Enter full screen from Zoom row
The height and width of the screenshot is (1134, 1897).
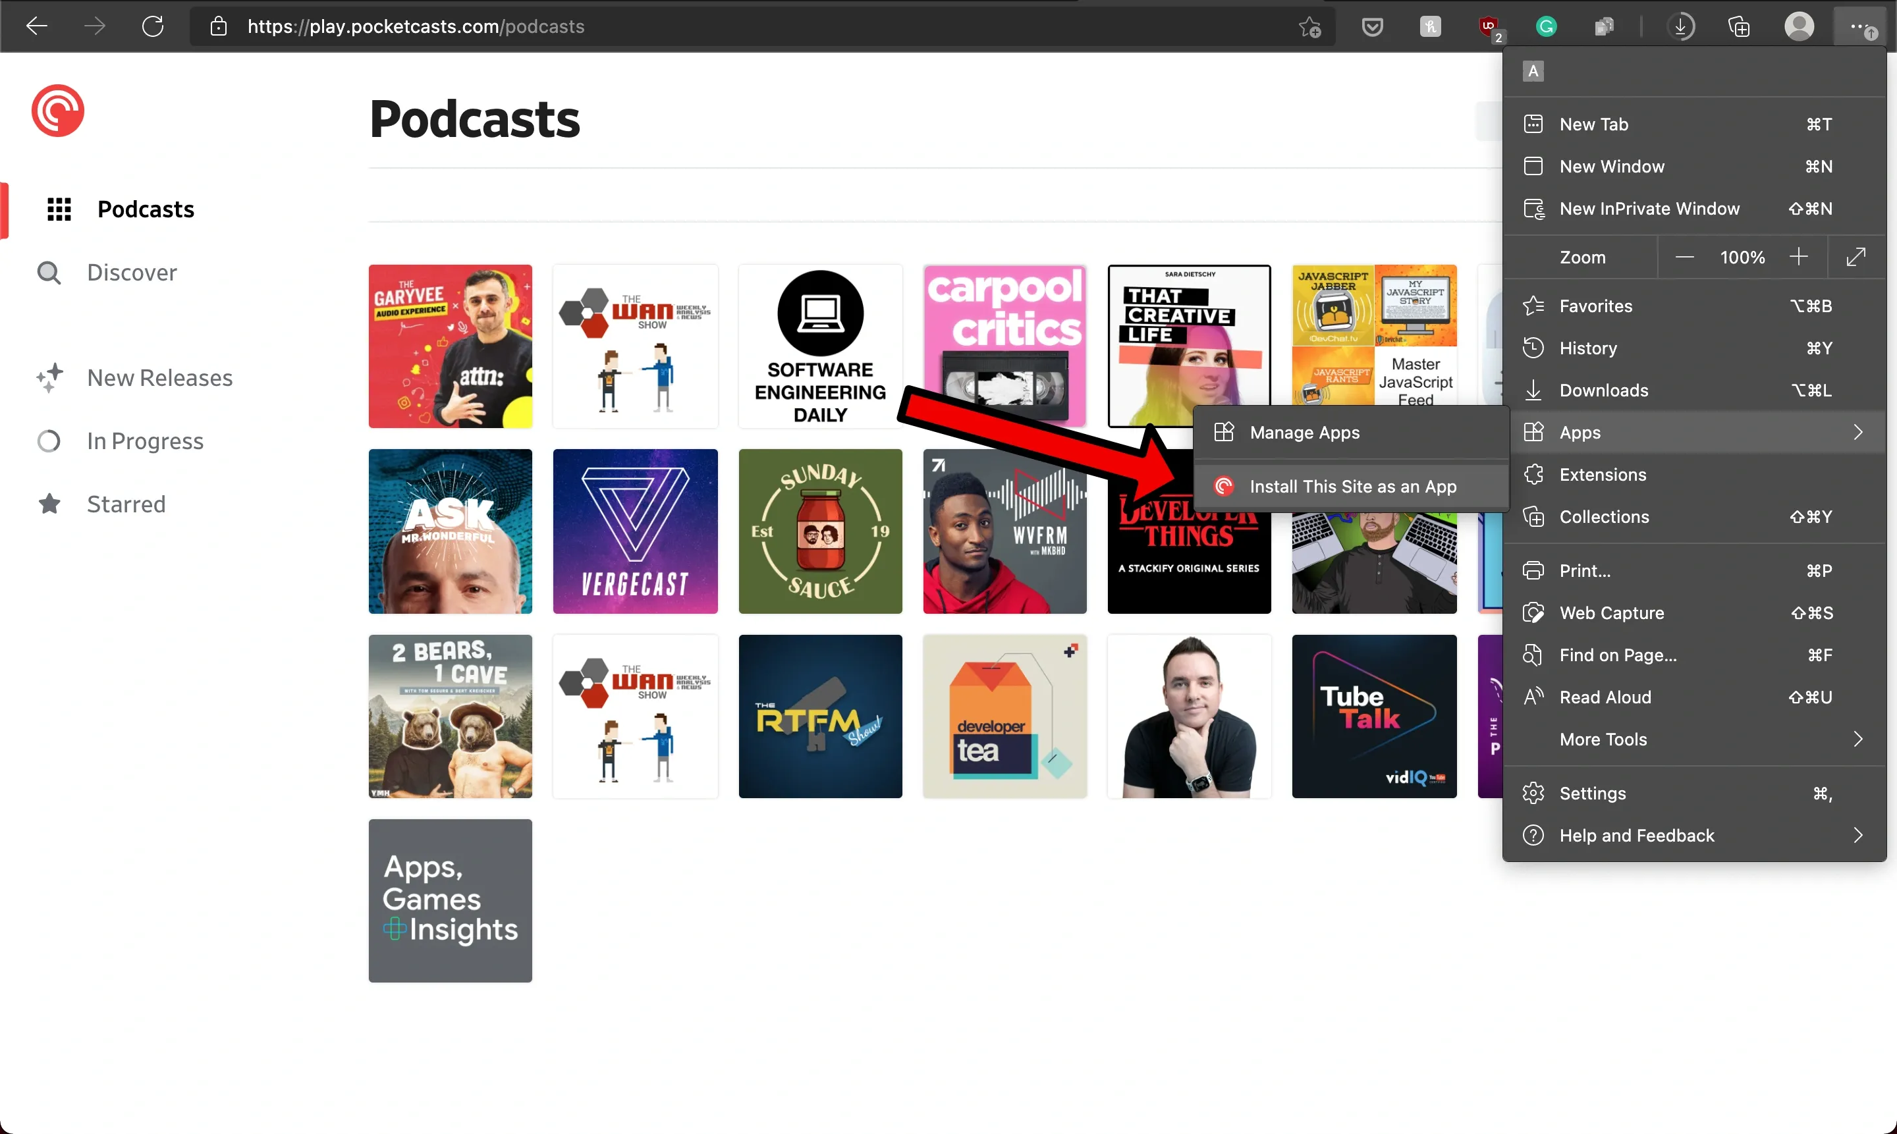(1856, 257)
